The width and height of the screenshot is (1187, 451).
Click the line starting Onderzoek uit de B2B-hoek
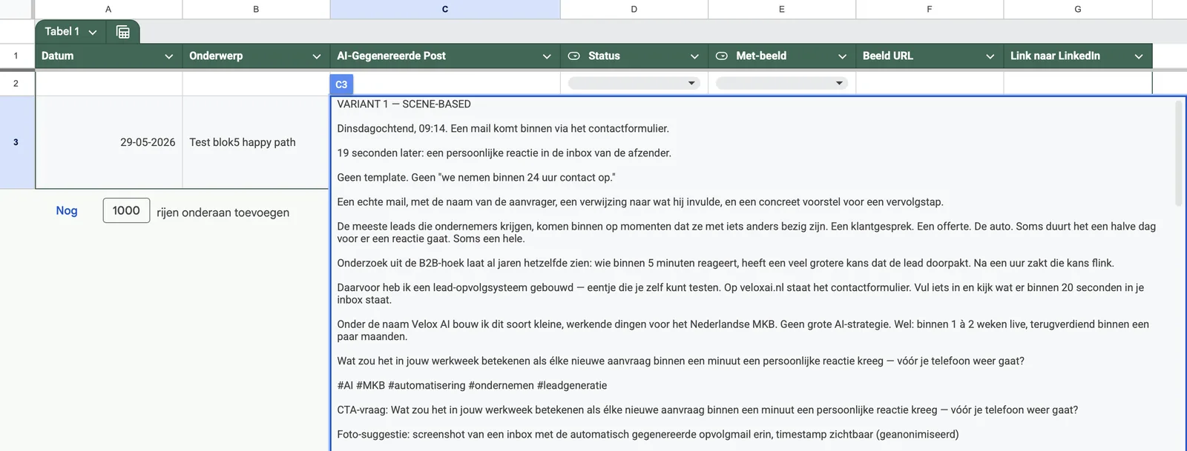pos(726,264)
